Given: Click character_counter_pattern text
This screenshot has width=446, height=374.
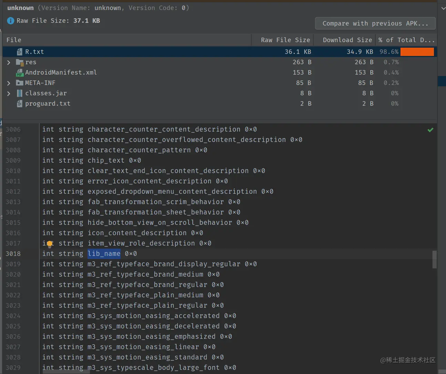Looking at the screenshot, I should tap(139, 150).
